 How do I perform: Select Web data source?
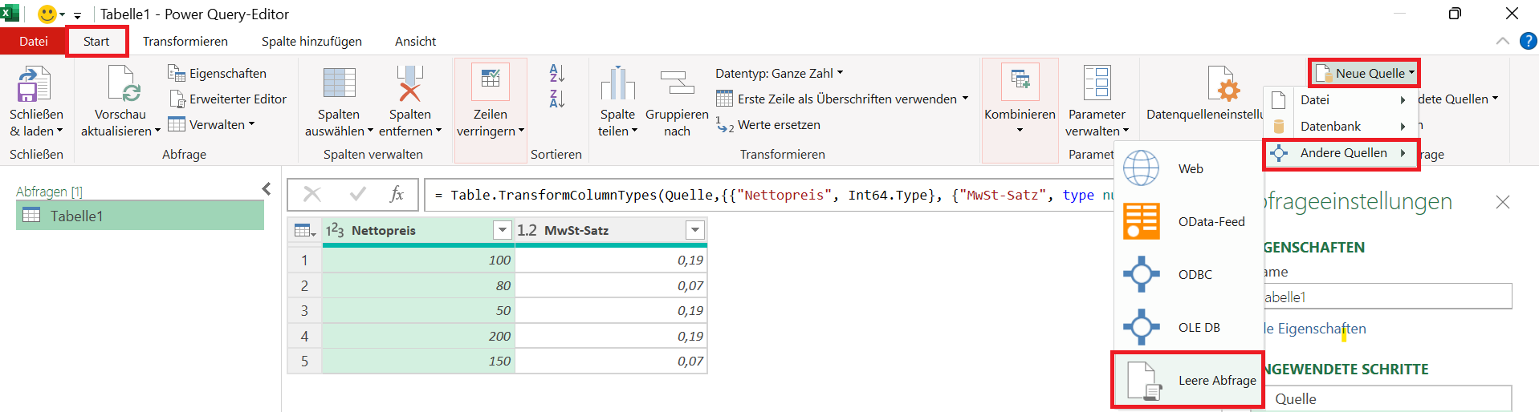(1188, 168)
